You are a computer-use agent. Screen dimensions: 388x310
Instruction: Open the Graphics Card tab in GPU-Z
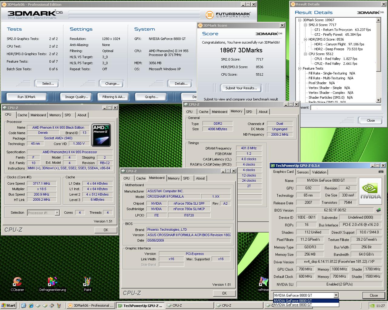(x=283, y=172)
